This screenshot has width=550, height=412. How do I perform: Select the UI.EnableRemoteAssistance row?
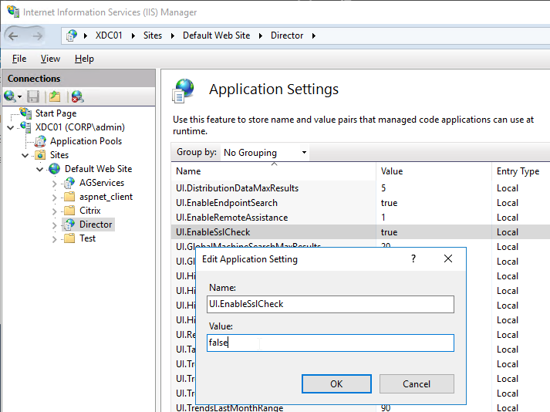pos(360,218)
